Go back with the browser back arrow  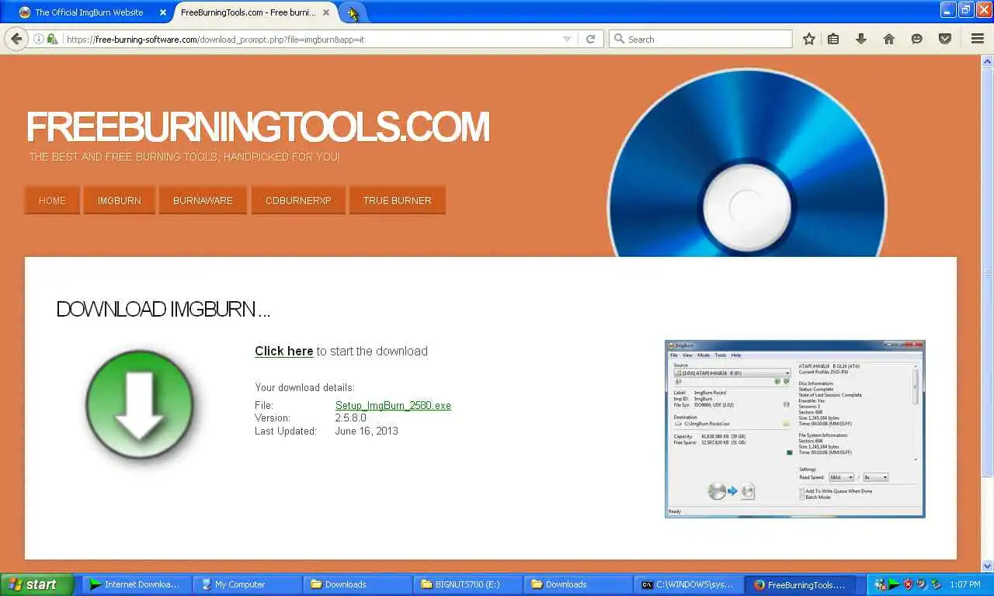point(15,39)
